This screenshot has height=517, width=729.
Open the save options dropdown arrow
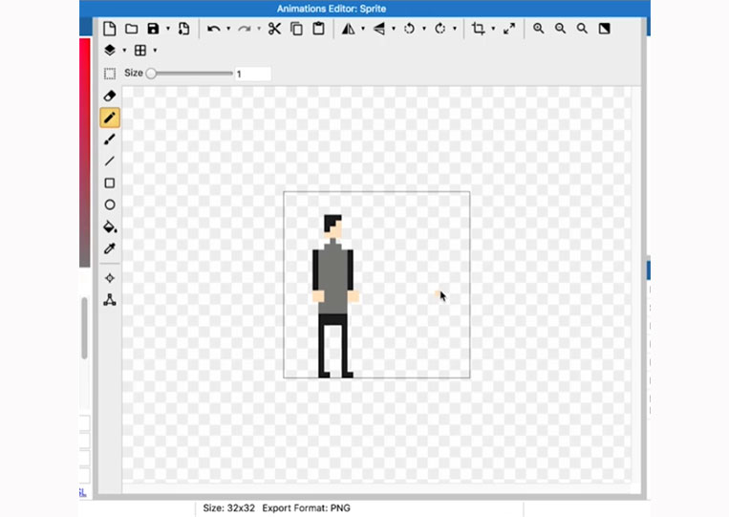[168, 29]
